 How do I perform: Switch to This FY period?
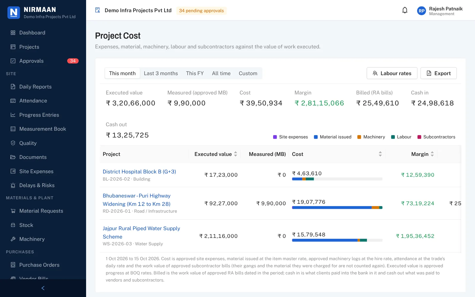point(195,73)
